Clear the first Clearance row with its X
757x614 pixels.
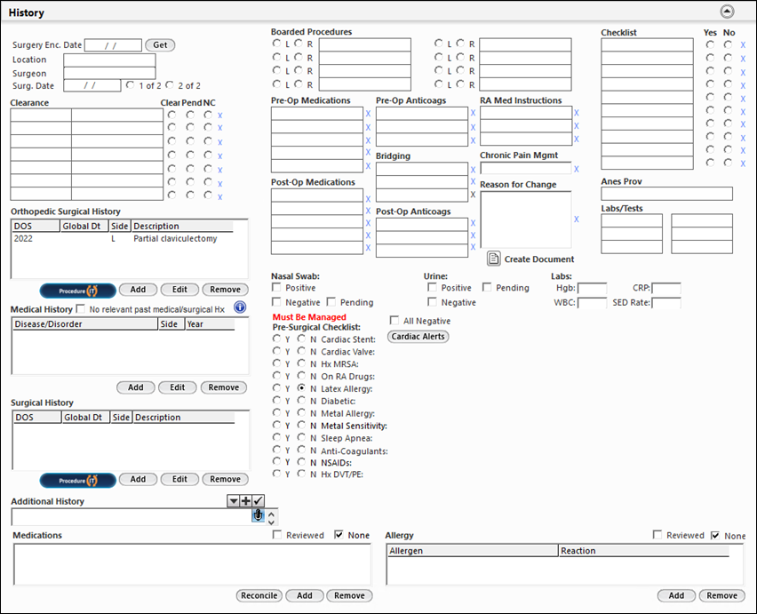[219, 116]
